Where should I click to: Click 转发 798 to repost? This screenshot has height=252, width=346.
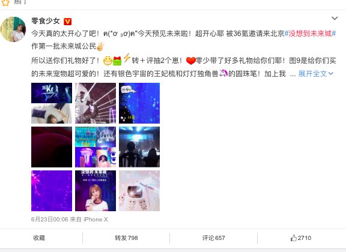pos(126,238)
